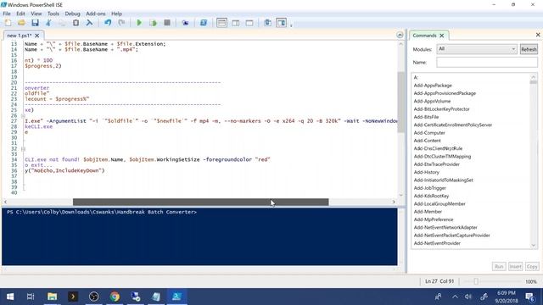This screenshot has height=305, width=543.
Task: Show script pane on top layout
Action: [221, 23]
